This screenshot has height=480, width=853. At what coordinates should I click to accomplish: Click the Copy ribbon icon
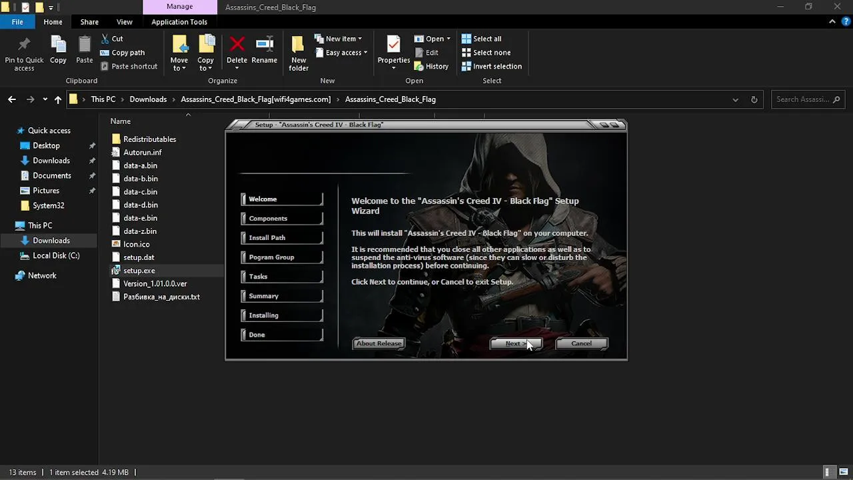point(59,45)
